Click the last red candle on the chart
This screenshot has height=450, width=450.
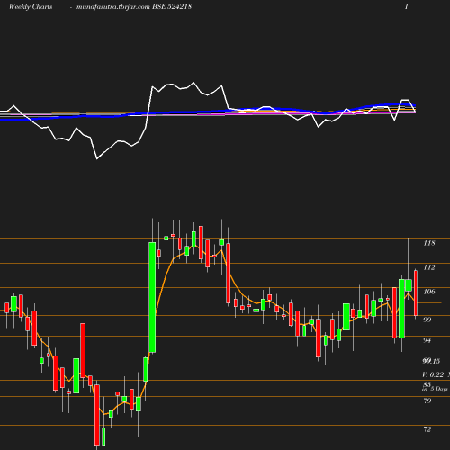416,293
